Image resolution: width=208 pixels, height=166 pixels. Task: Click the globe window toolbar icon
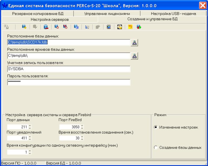click(x=109, y=27)
